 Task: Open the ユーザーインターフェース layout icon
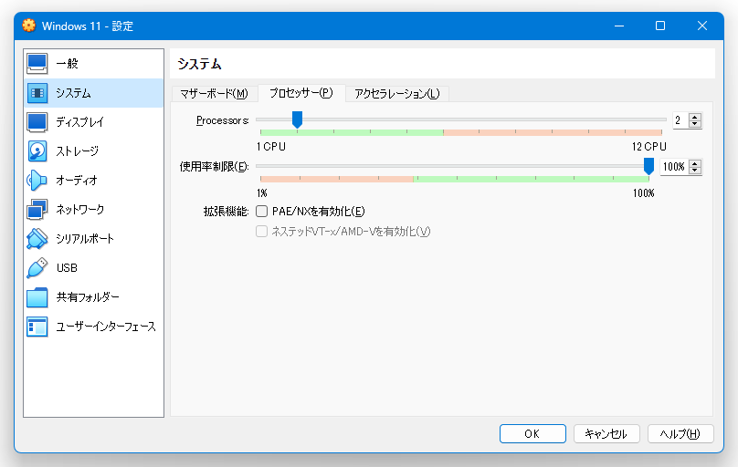[x=37, y=327]
